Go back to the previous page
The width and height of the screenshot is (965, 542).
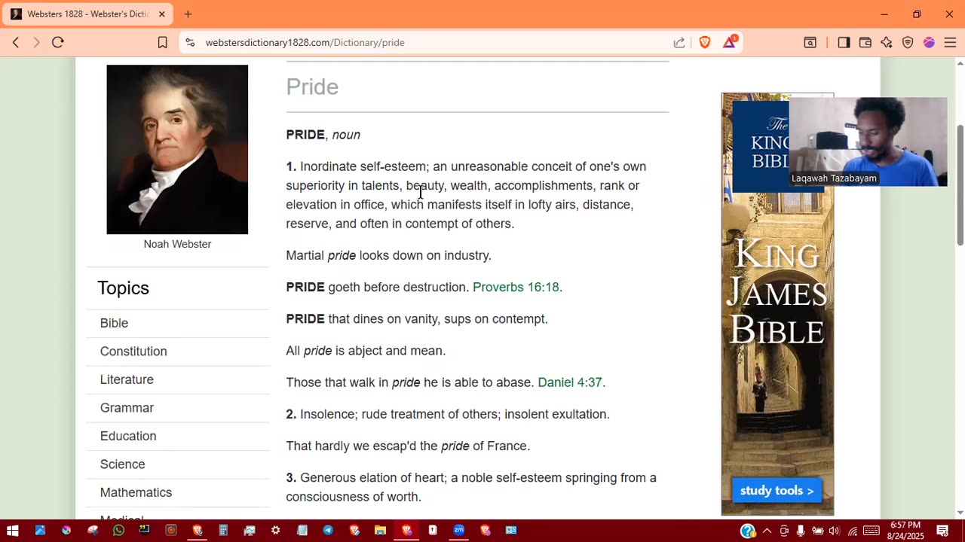[x=15, y=43]
